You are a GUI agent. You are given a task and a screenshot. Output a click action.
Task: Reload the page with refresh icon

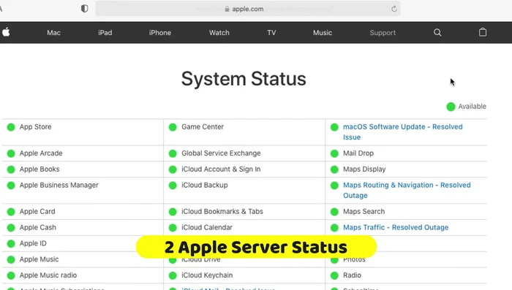[x=394, y=9]
